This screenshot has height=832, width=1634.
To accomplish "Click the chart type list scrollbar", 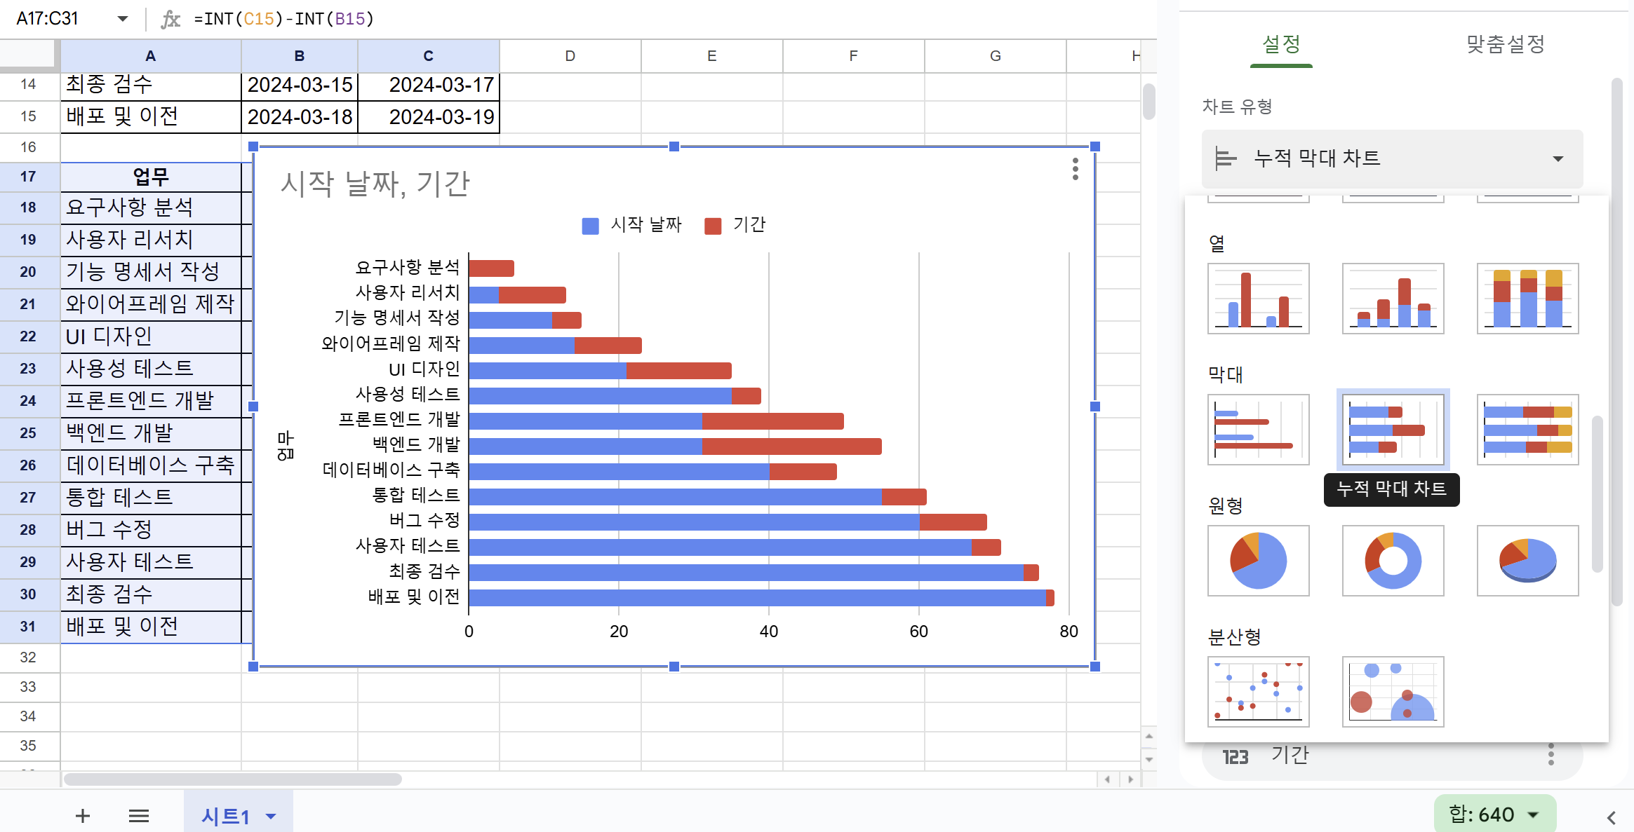I will click(x=1597, y=494).
